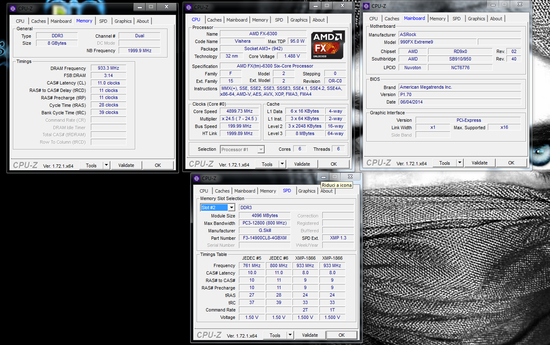
Task: Open Tools dropdown arrow in Mainboard window
Action: pos(460,163)
